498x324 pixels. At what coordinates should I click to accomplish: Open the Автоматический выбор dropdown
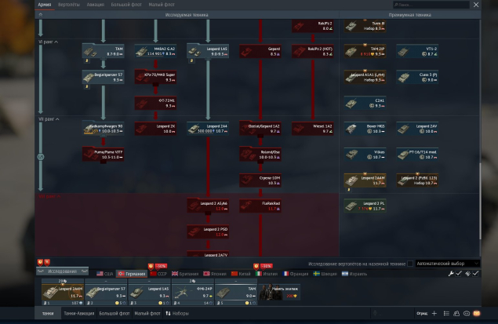click(x=448, y=264)
